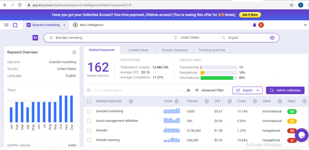Viewport: 309px width, 150px height.
Task: Open Keyword Overview help icon
Action: point(74,52)
